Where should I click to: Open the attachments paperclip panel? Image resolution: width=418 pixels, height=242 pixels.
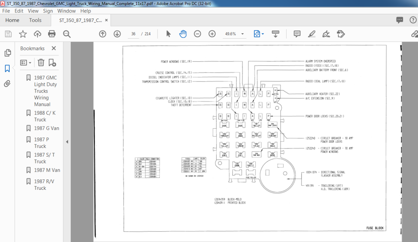pyautogui.click(x=7, y=84)
